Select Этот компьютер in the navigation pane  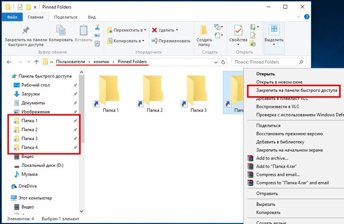35,198
